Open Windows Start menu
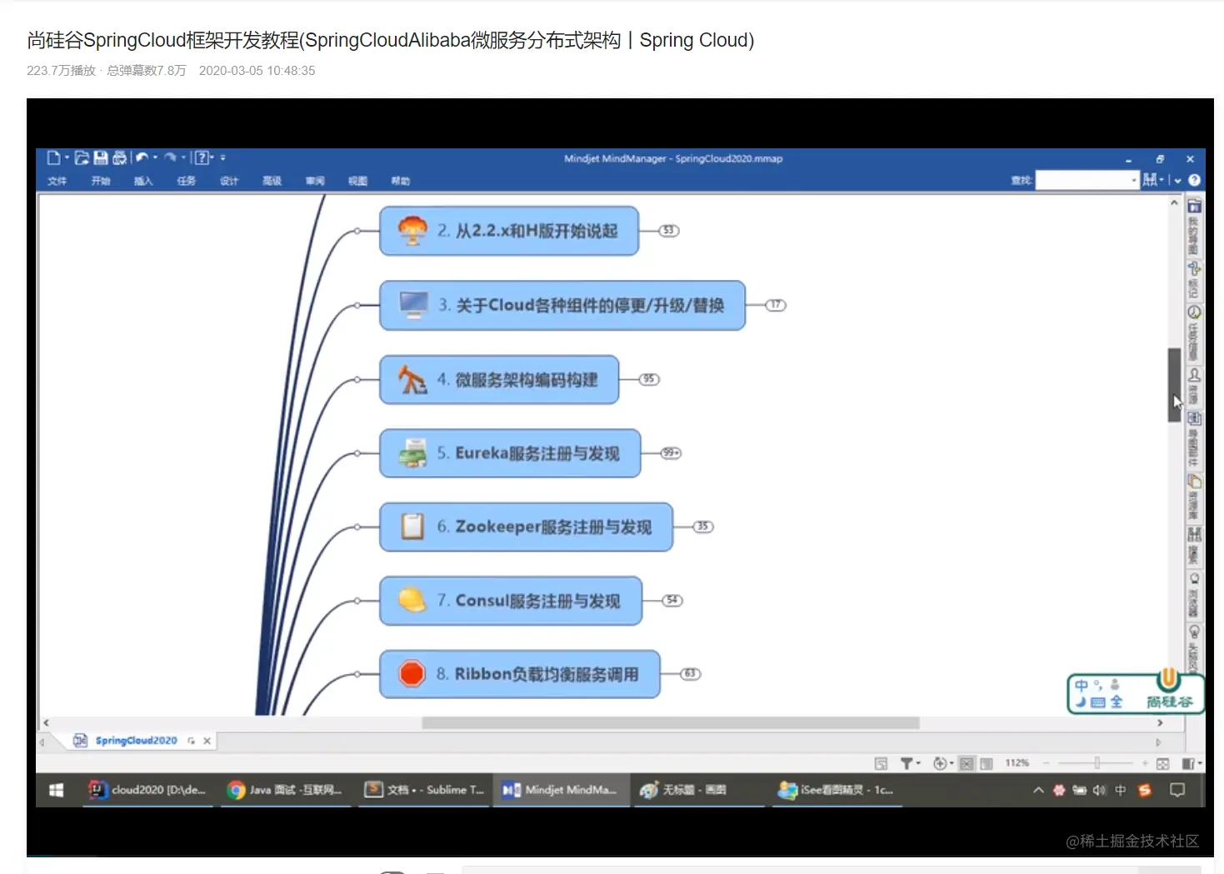The image size is (1224, 874). [x=57, y=790]
